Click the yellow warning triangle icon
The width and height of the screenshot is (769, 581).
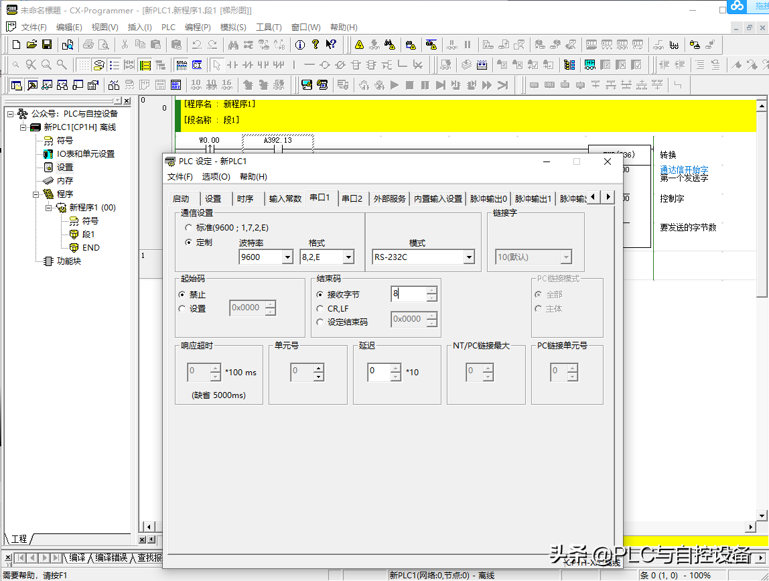point(360,45)
